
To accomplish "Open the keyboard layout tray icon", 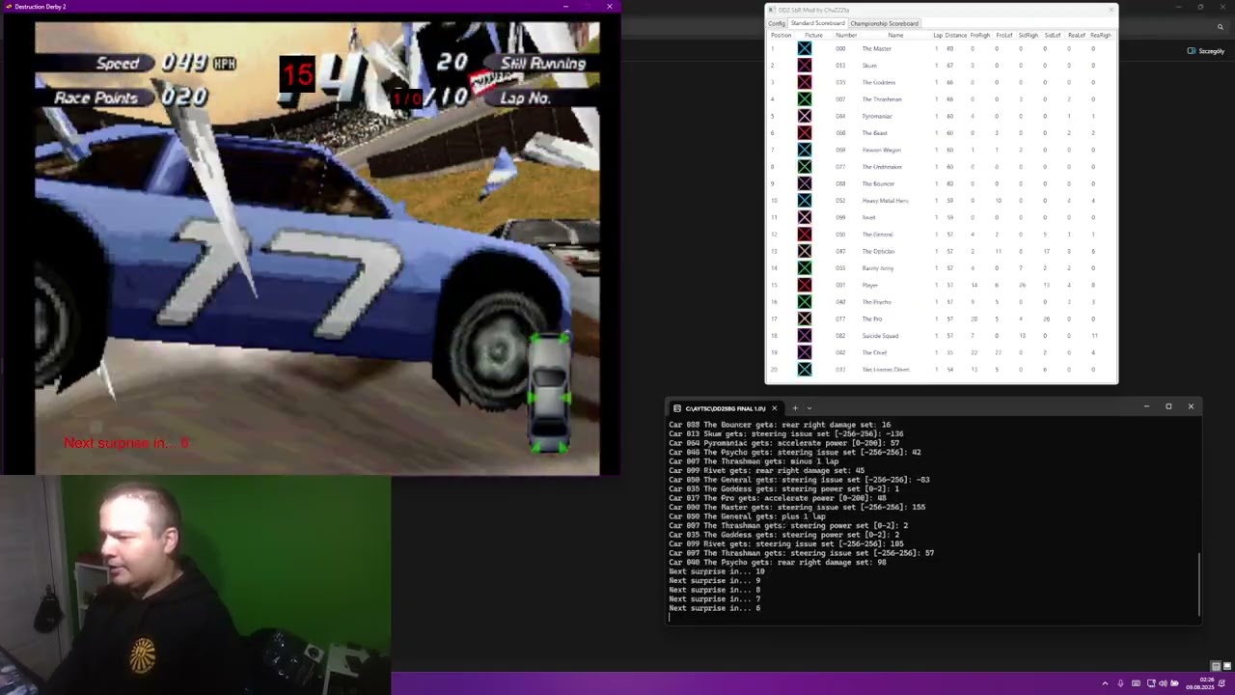I will (x=1136, y=683).
